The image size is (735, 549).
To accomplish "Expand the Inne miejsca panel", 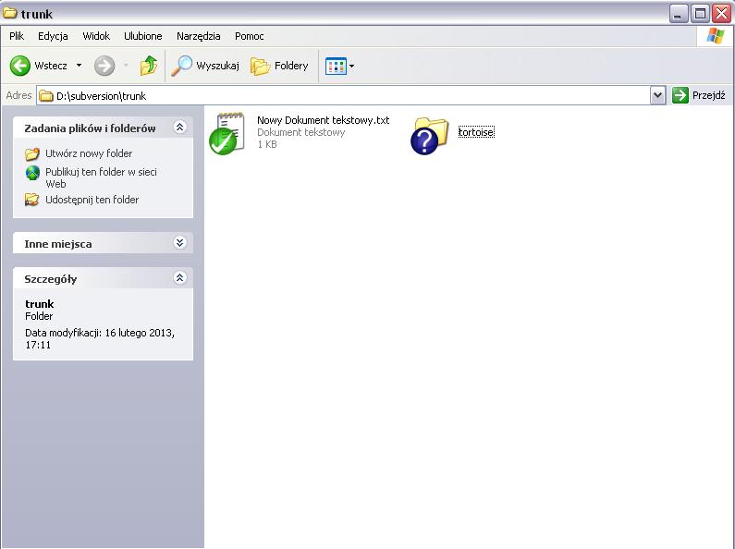I will (180, 243).
